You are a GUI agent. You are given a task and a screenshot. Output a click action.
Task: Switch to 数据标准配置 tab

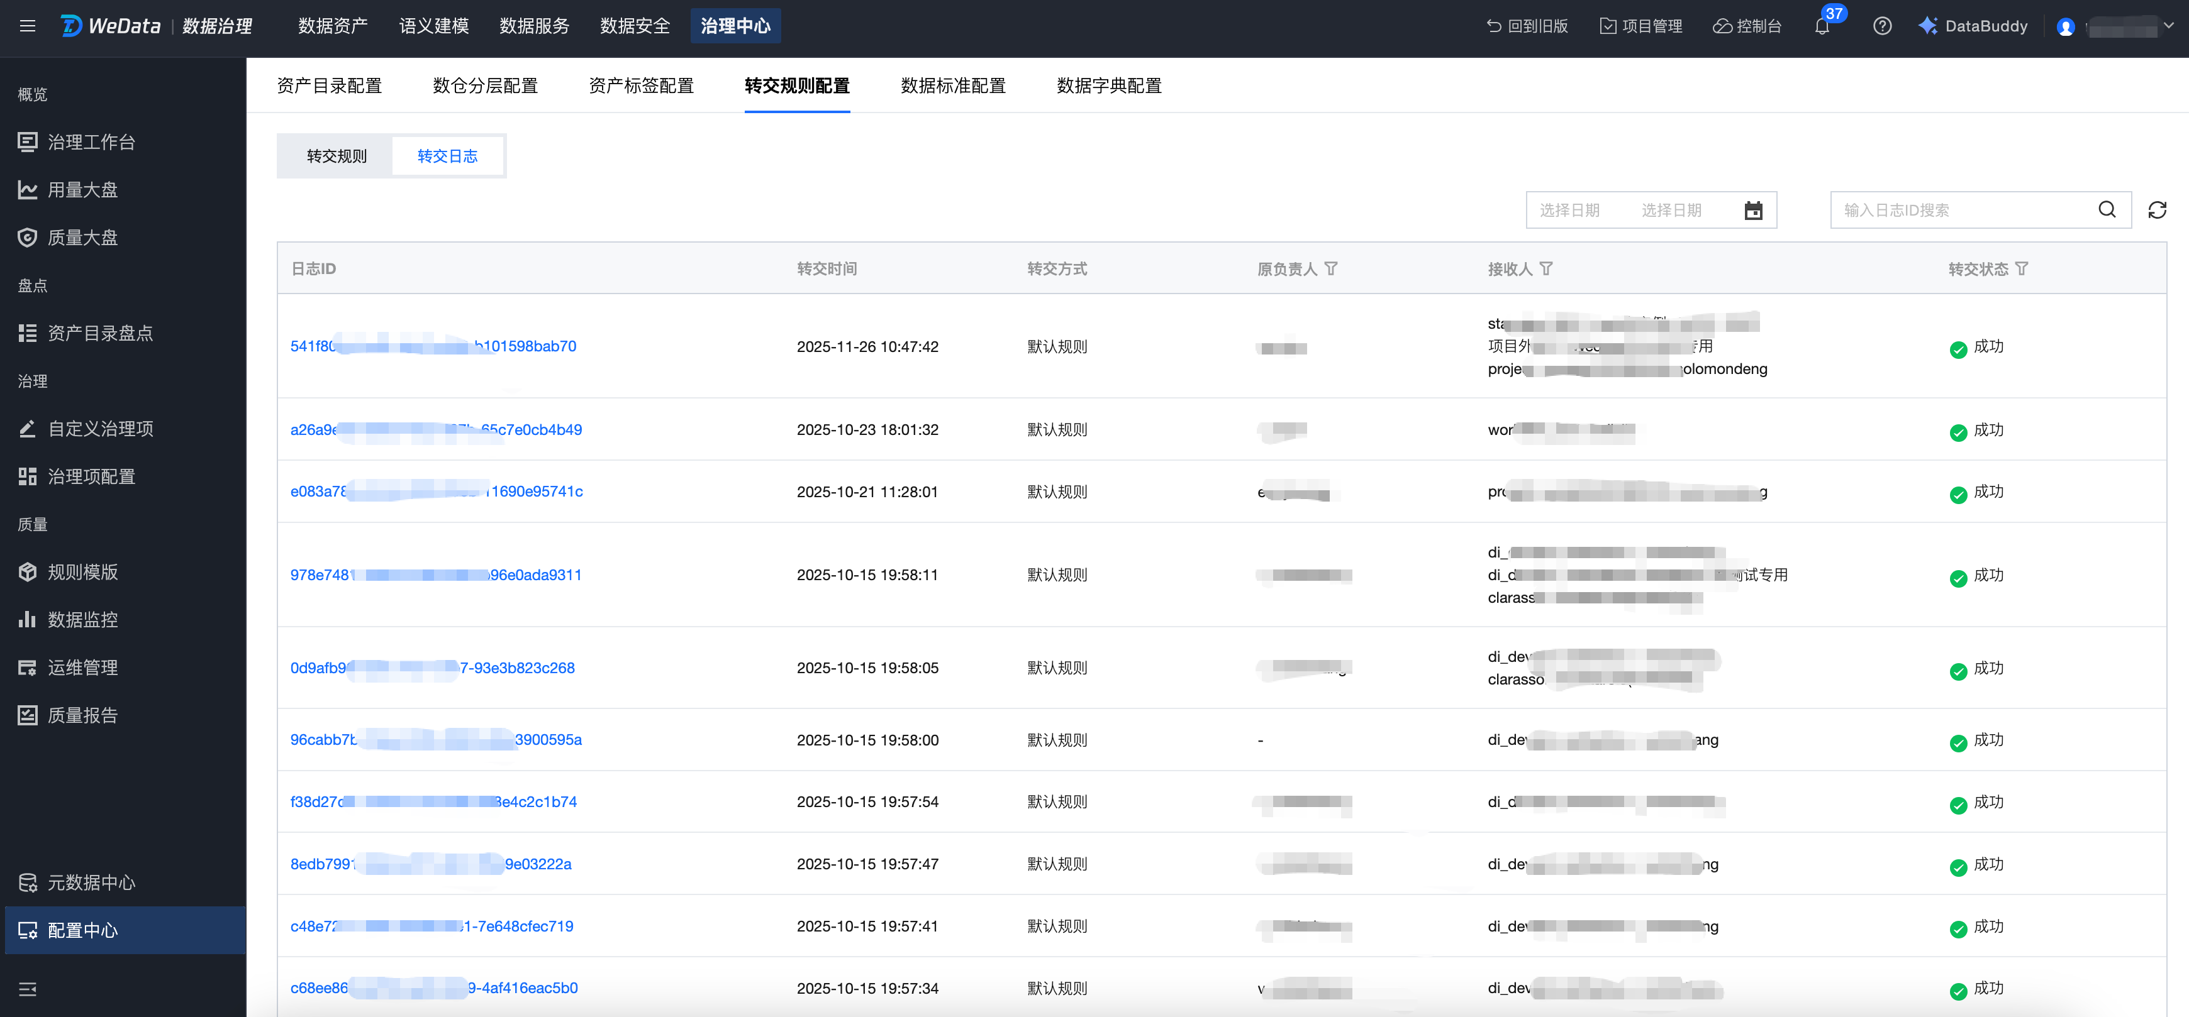952,85
